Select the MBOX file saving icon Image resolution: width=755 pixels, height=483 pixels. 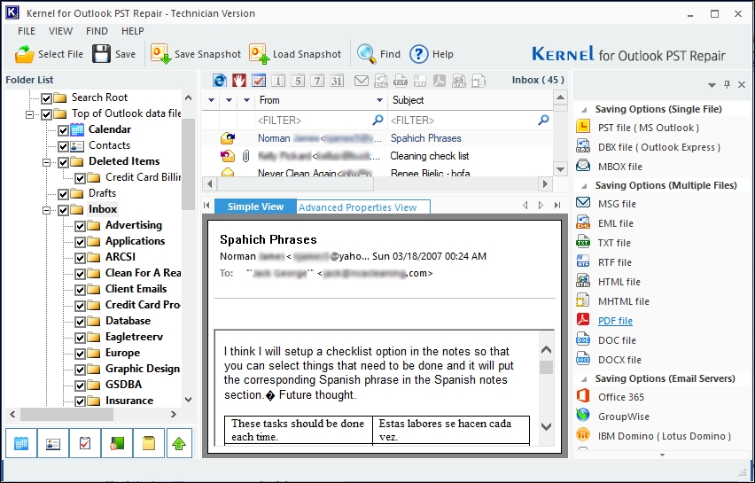tap(583, 166)
